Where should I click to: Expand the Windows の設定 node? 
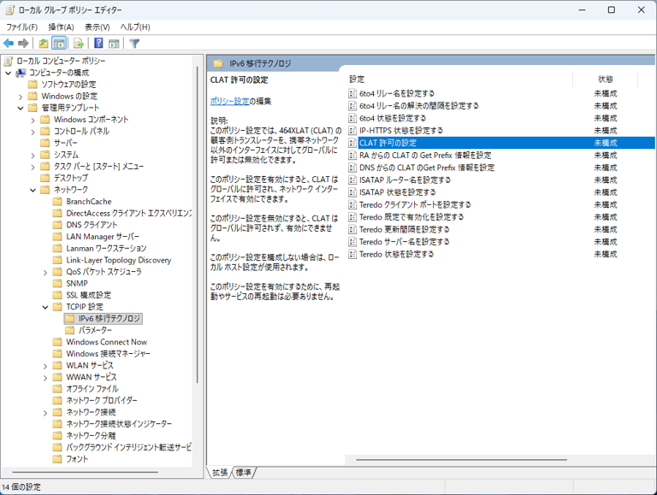(x=21, y=97)
